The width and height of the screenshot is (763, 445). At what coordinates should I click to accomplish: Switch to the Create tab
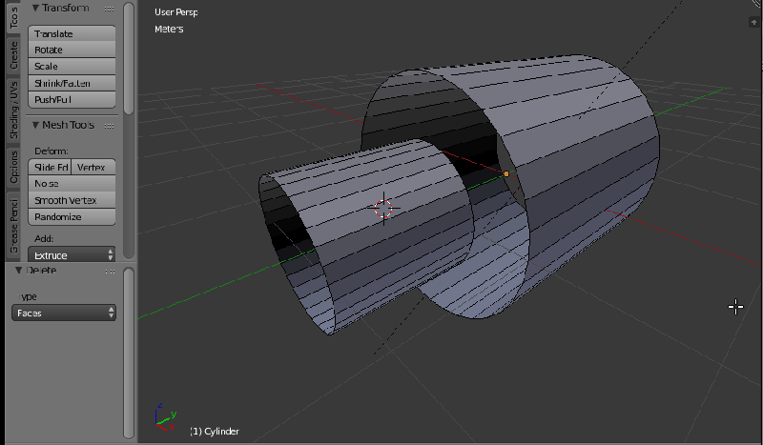coord(13,55)
